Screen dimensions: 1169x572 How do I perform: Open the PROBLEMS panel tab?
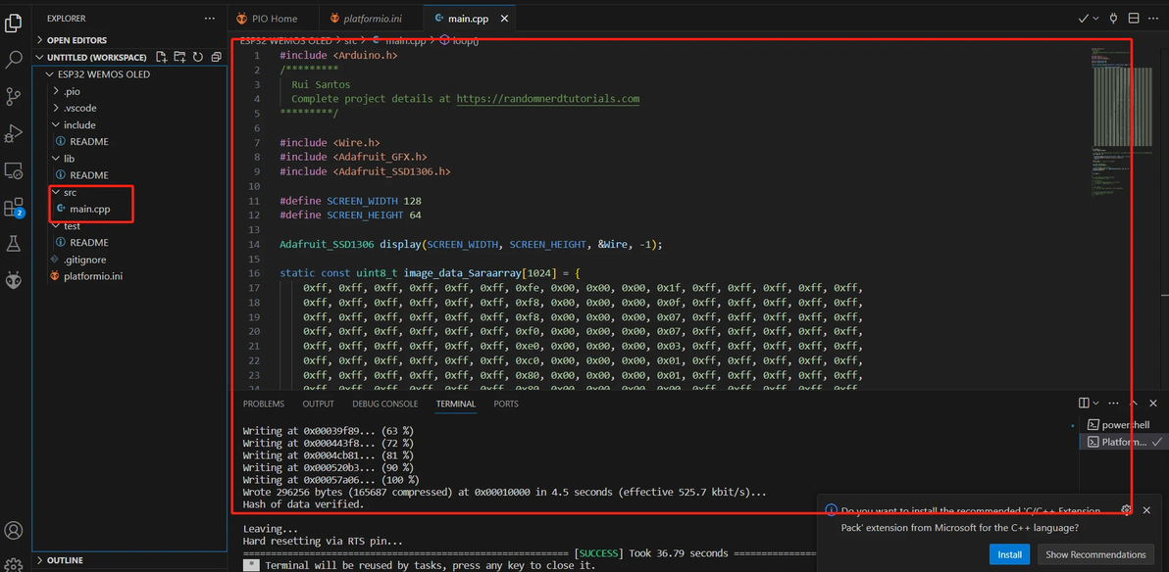263,404
